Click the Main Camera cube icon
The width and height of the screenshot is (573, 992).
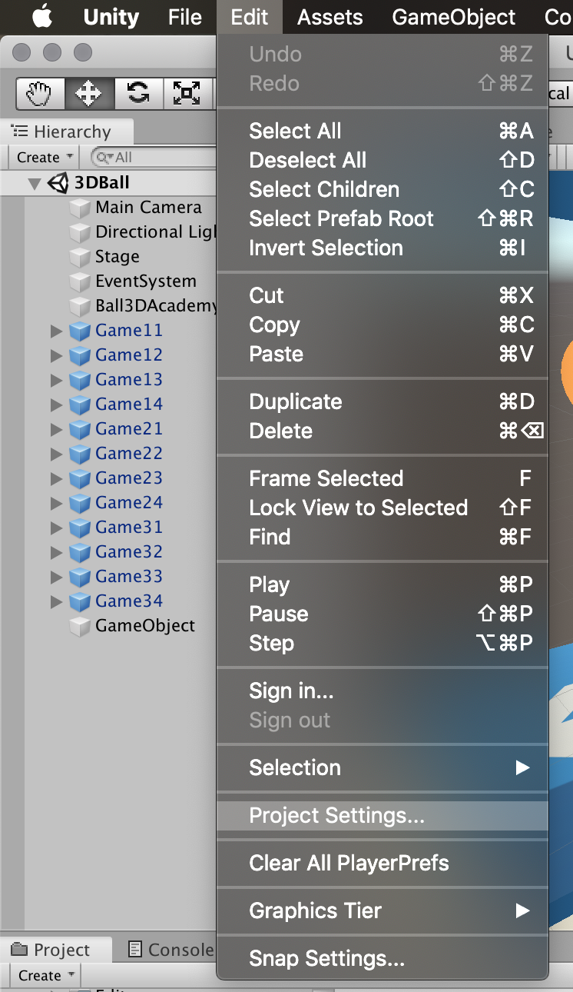[x=80, y=208]
